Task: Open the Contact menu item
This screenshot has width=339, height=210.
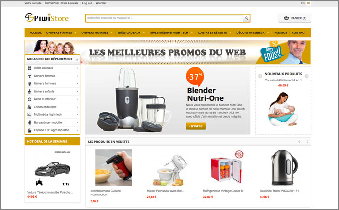Action: coord(299,32)
